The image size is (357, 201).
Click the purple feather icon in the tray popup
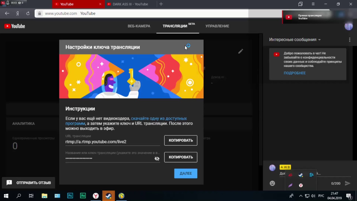[290, 185]
